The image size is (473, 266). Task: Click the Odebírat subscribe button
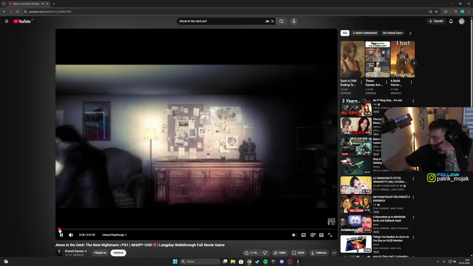[118, 253]
